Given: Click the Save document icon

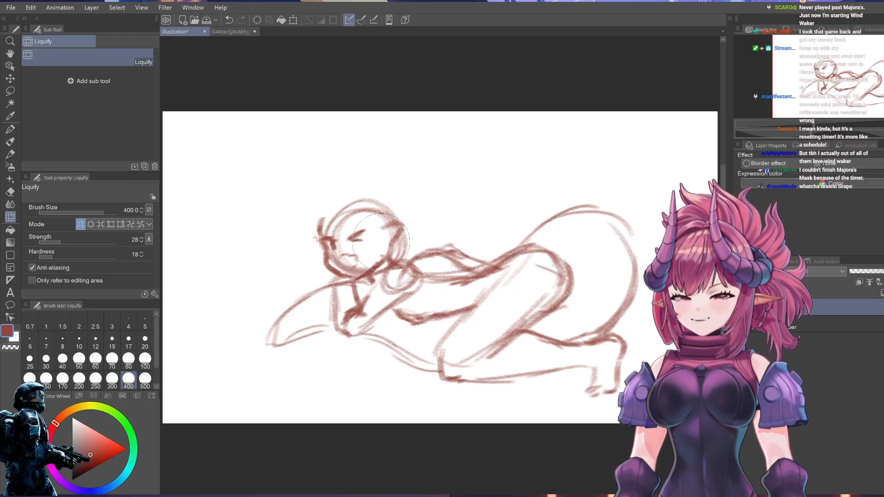Looking at the screenshot, I should (x=207, y=20).
